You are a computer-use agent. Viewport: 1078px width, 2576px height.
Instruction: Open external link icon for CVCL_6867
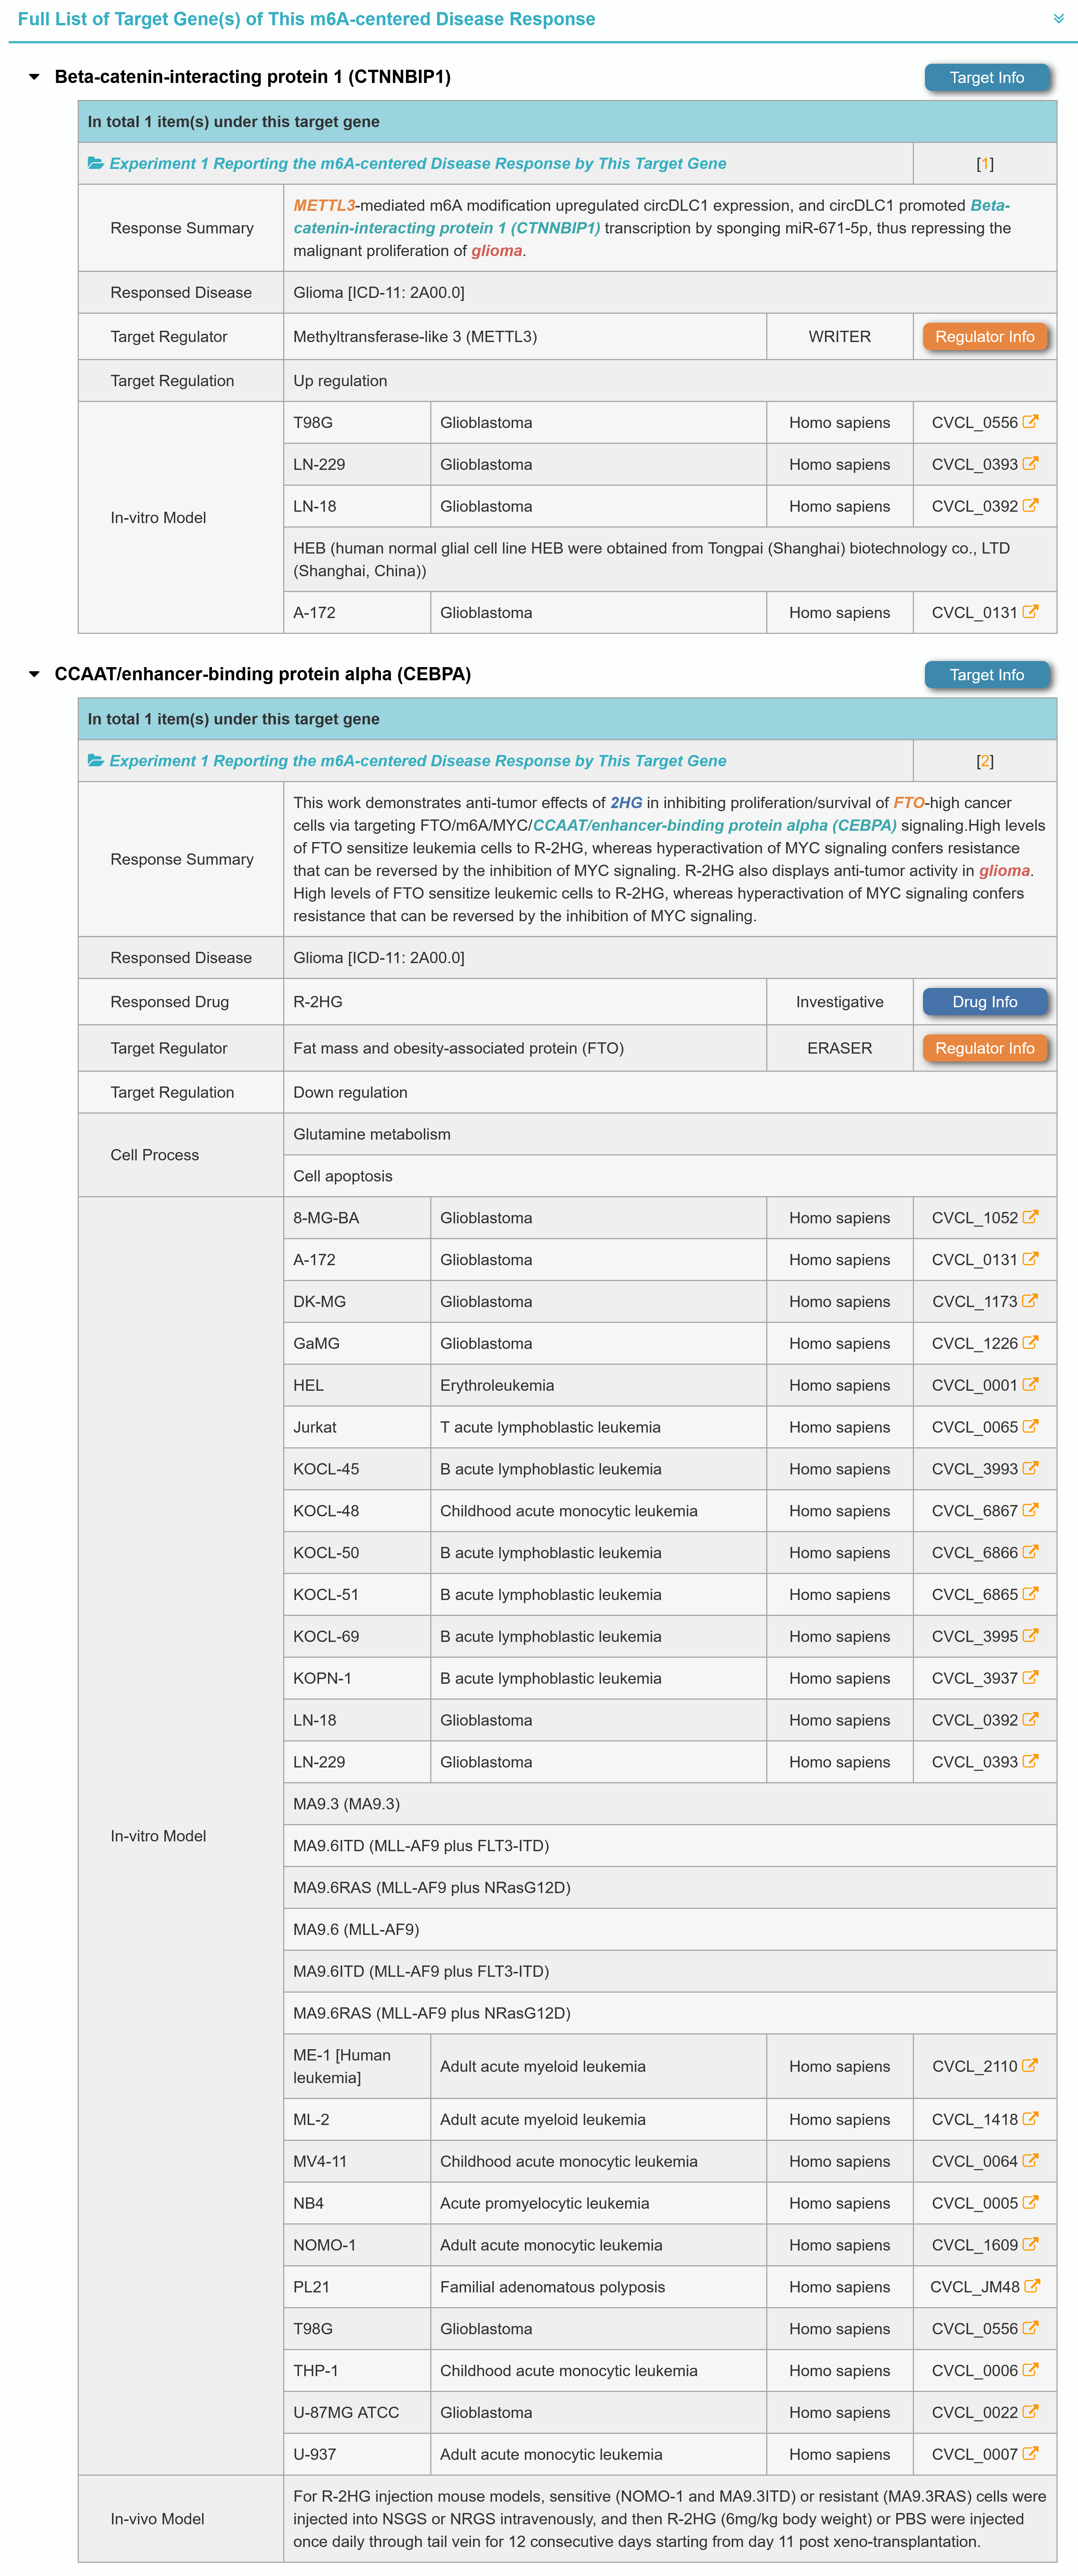(x=1030, y=1510)
